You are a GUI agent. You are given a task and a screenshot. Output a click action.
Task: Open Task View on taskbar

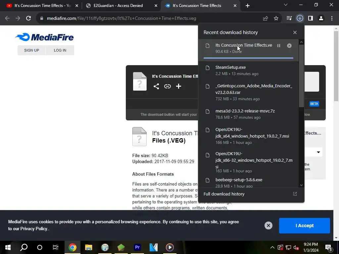[56, 247]
